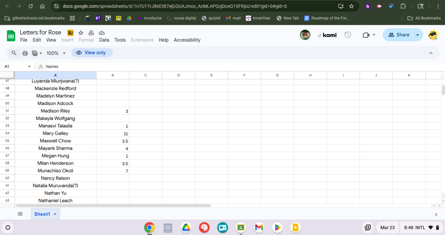Show the side panel chevron
This screenshot has width=445, height=235.
436,215
